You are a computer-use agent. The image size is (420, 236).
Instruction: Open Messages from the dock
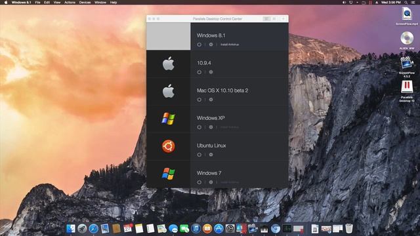pos(173,229)
